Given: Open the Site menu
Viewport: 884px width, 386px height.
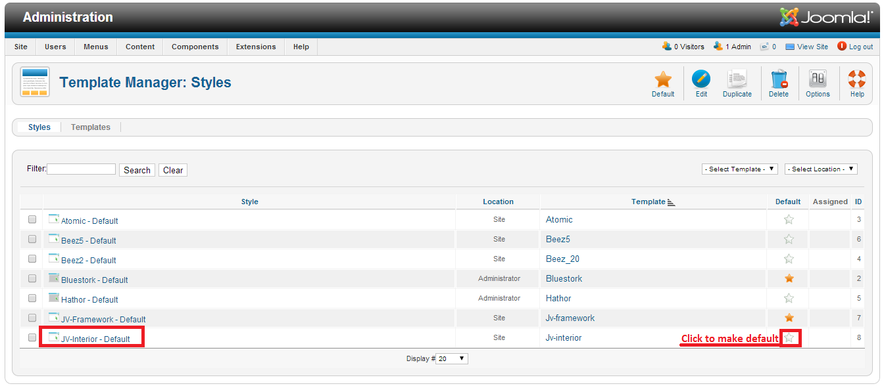Looking at the screenshot, I should click(21, 47).
